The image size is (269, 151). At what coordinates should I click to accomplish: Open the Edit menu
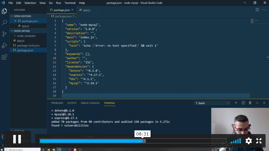coord(19,3)
